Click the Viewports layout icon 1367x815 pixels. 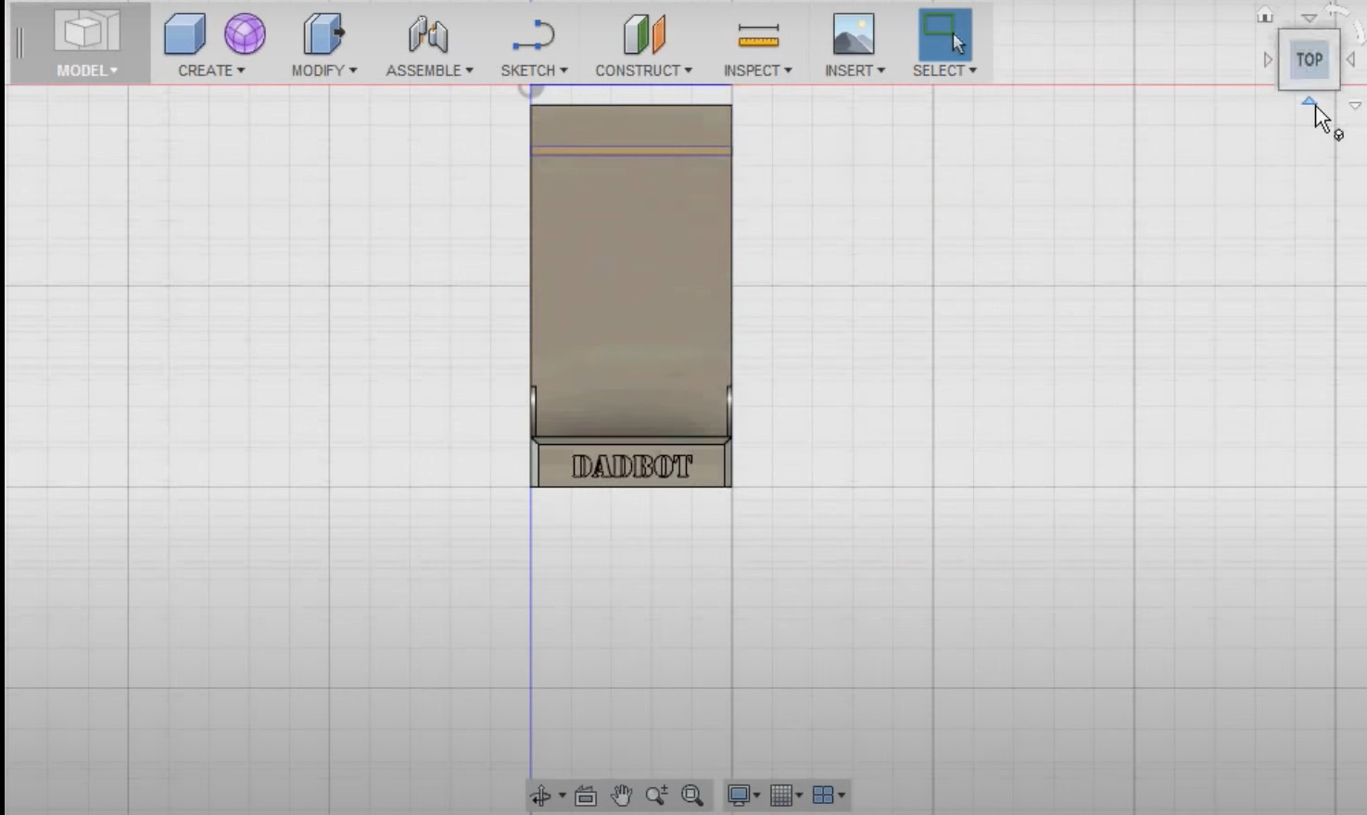[x=825, y=795]
